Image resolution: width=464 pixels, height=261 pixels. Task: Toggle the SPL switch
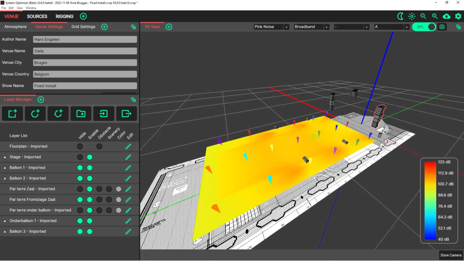coord(424,27)
